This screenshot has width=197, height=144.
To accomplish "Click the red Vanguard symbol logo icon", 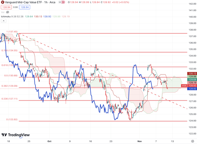I will coord(3,2).
